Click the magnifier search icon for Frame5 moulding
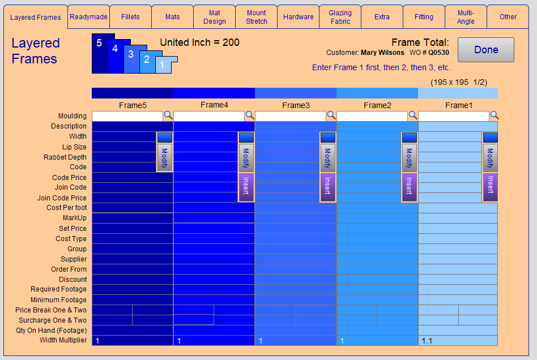Viewport: 537px width, 360px height. 168,115
